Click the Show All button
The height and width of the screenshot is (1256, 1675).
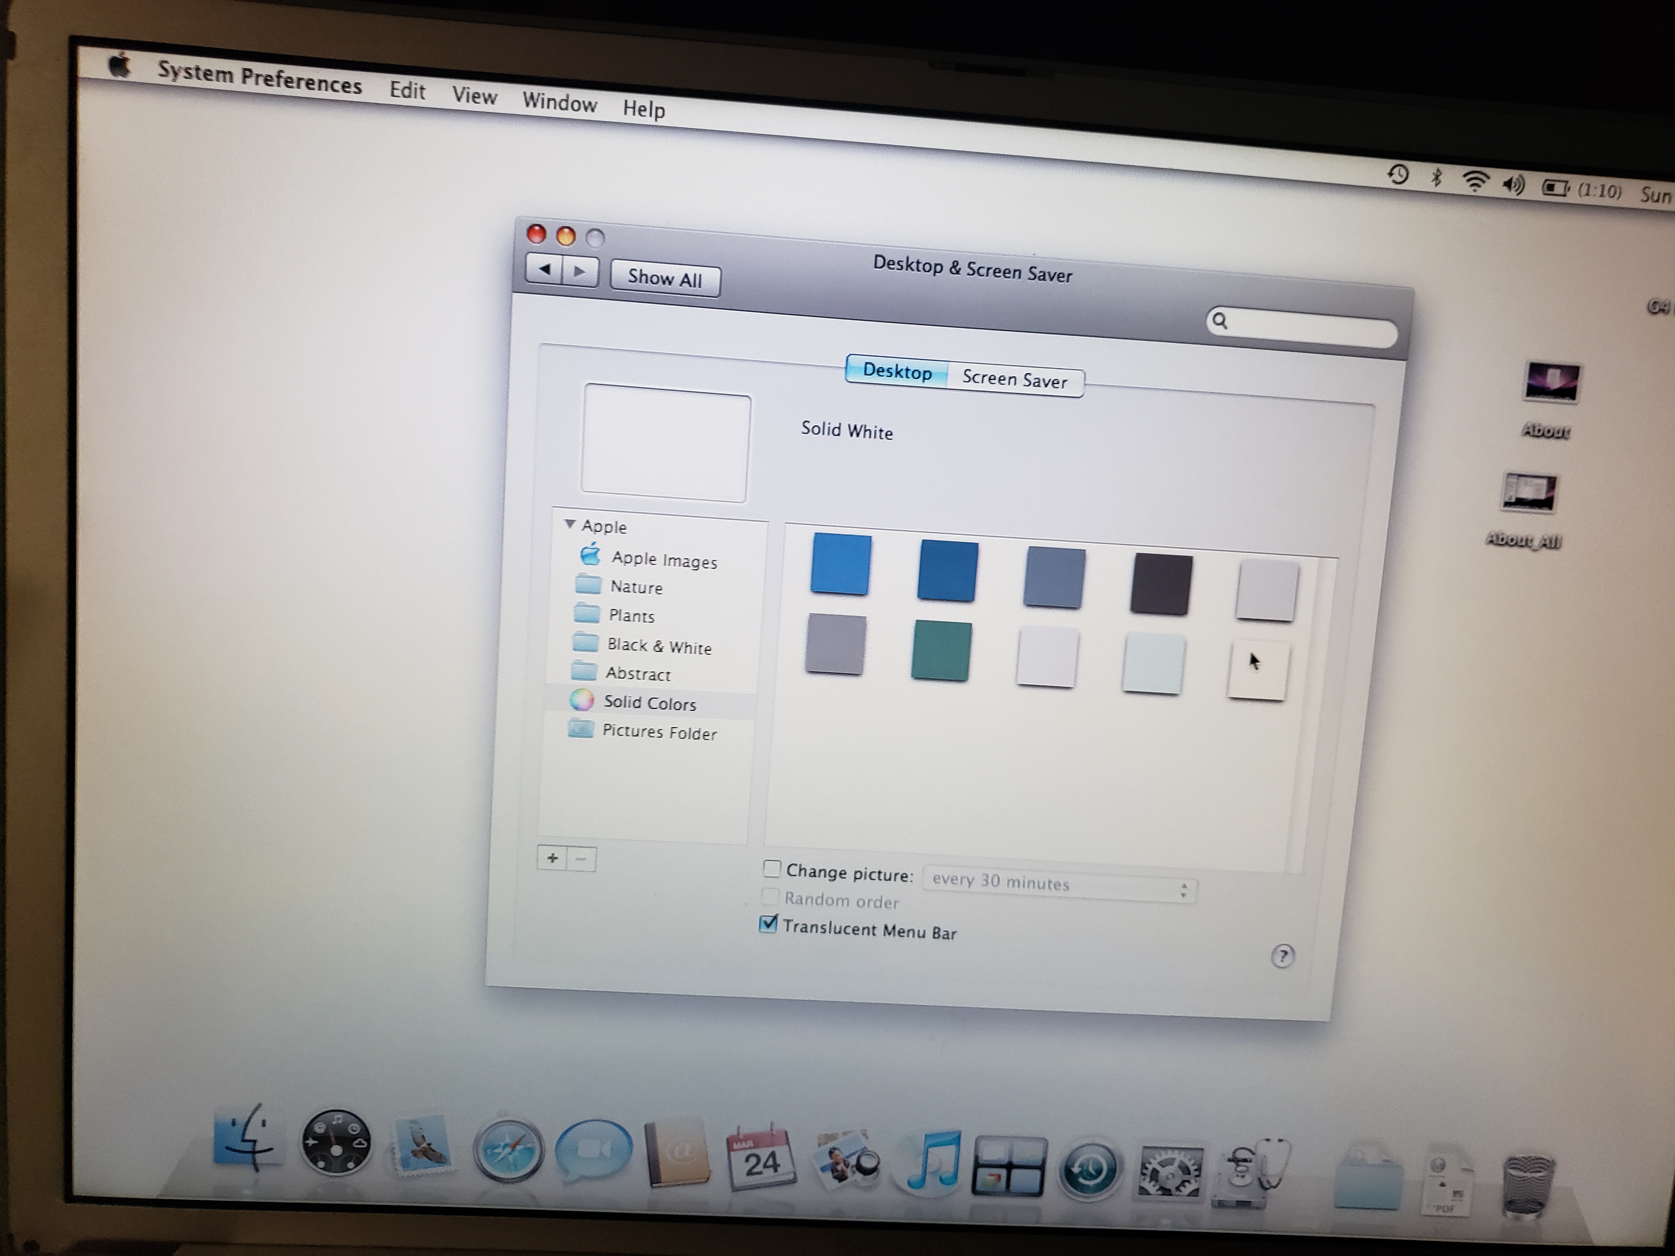665,278
